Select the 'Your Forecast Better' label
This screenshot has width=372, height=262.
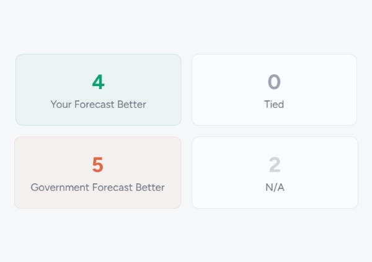click(98, 104)
